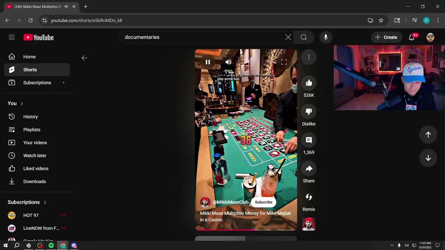This screenshot has width=445, height=250.
Task: Open Your videos
Action: click(37, 143)
